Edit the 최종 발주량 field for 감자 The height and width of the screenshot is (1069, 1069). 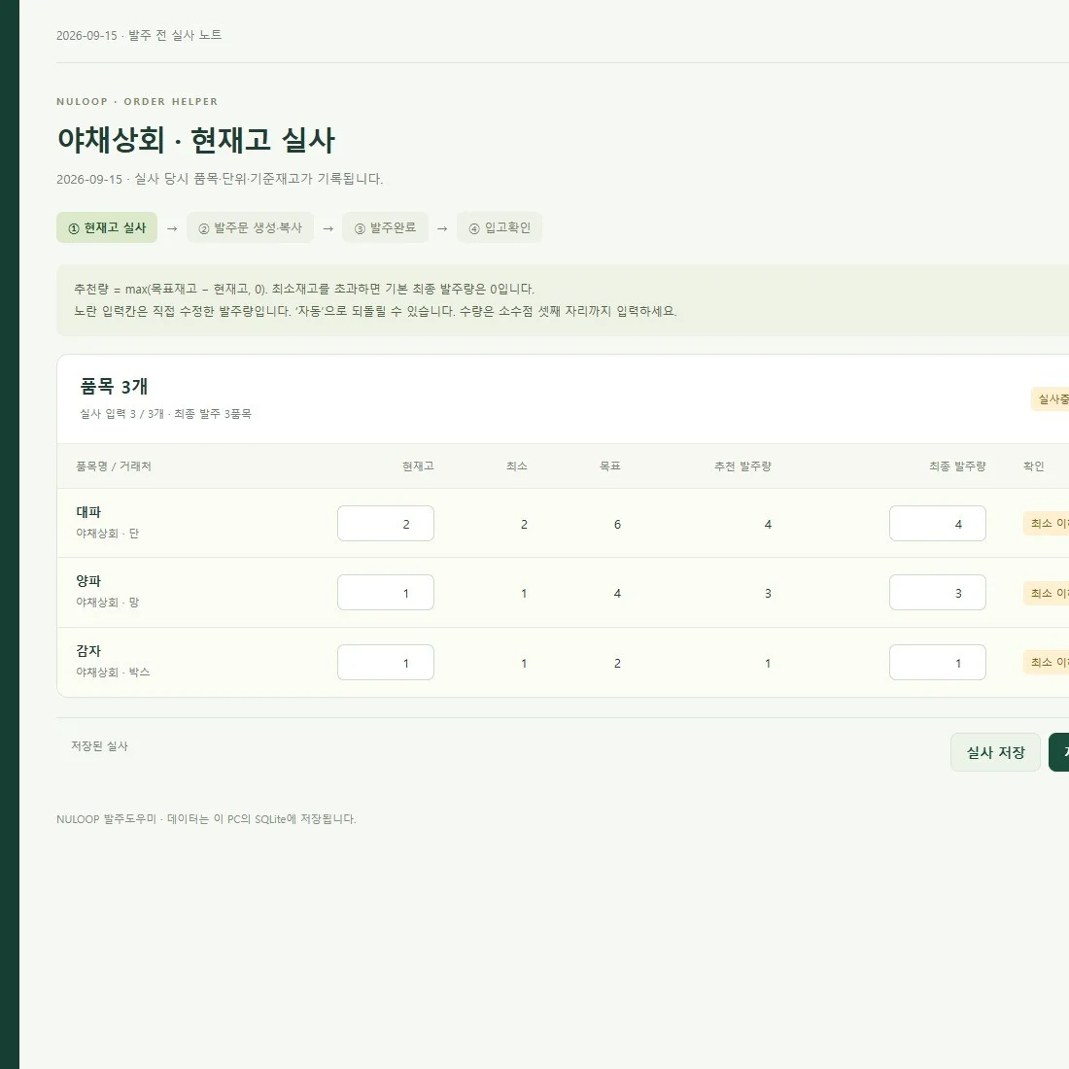(938, 663)
